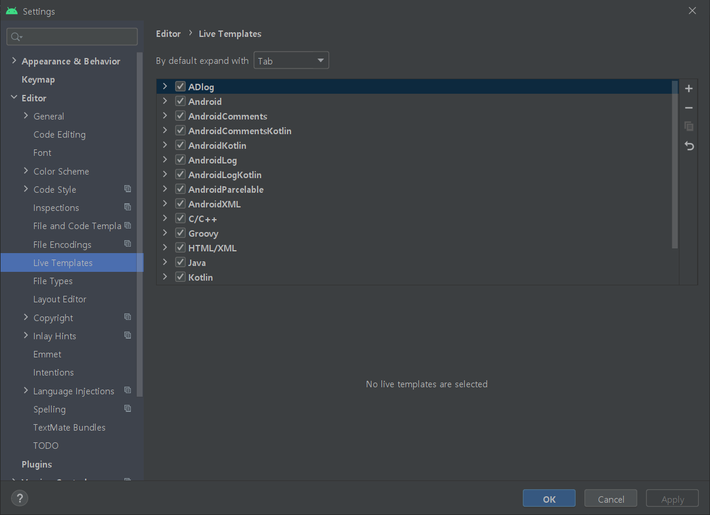Expand the Java template group
The height and width of the screenshot is (515, 710).
165,262
